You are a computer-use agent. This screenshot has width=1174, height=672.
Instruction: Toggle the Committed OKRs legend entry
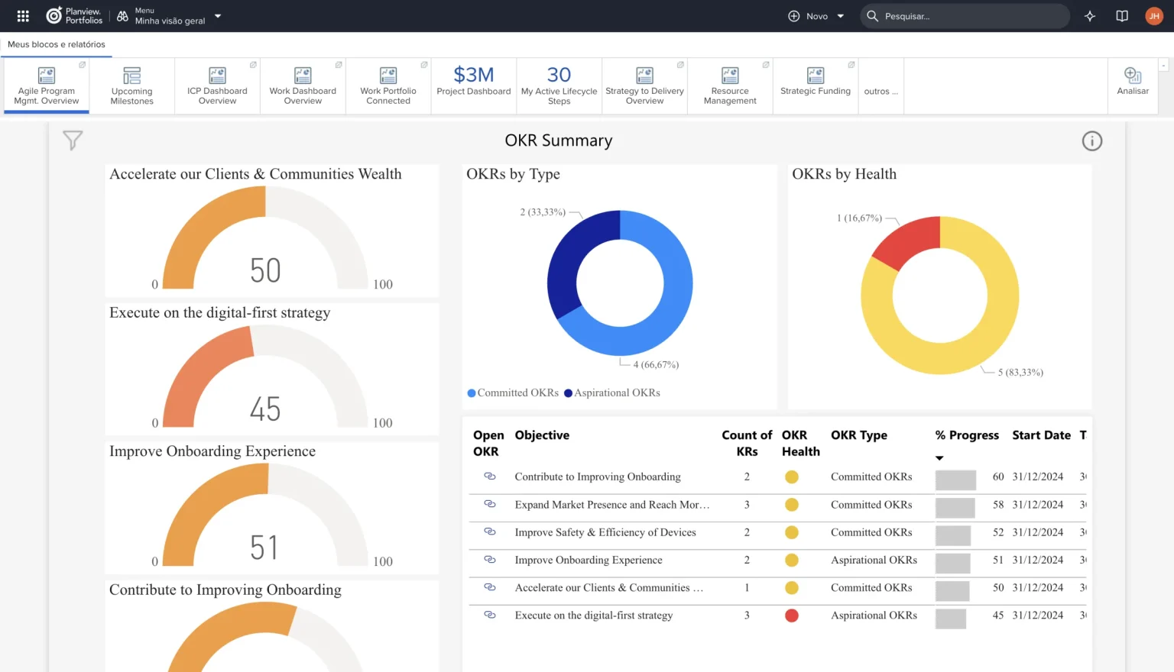coord(513,393)
